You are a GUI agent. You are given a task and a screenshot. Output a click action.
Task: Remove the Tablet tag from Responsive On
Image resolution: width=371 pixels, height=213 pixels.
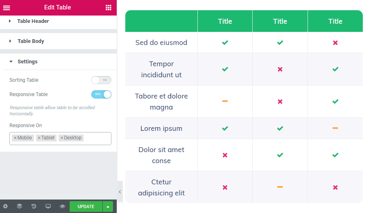[39, 138]
